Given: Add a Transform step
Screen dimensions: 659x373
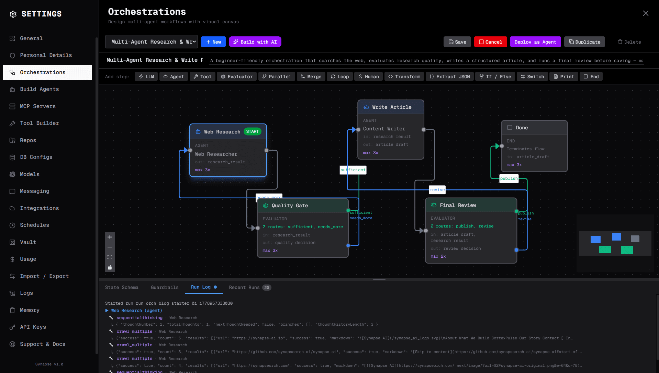Looking at the screenshot, I should [404, 77].
